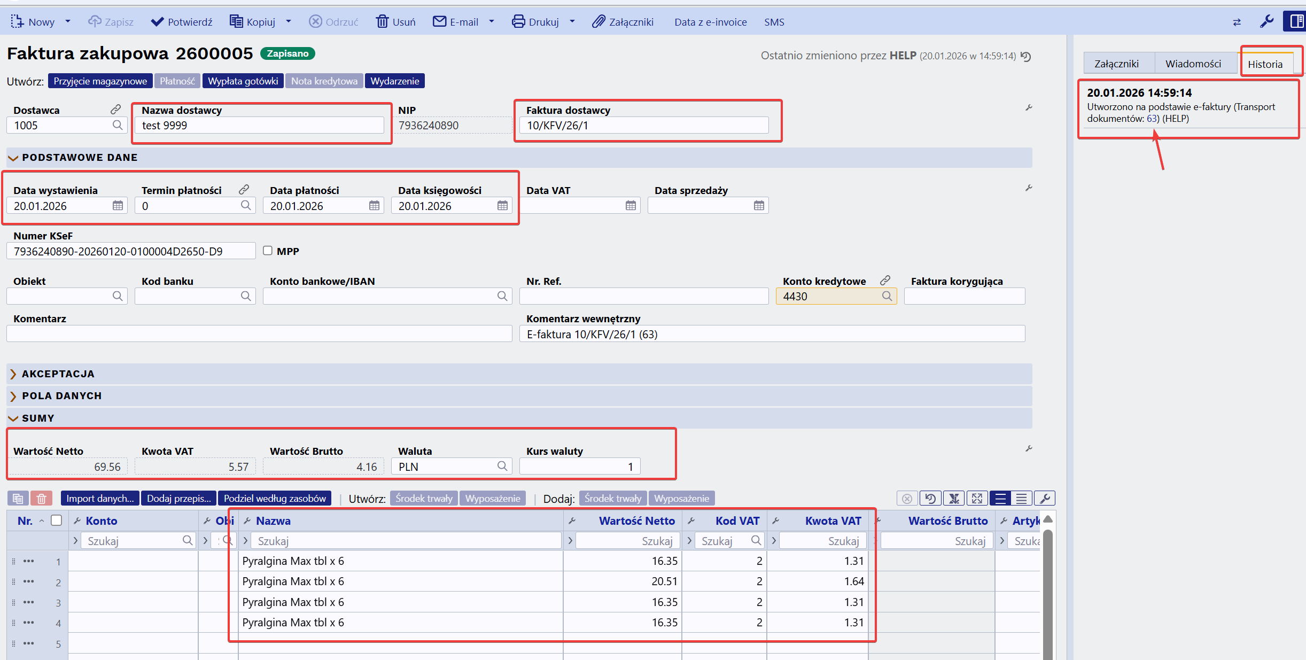Open calendar picker for Data wystawienia
The image size is (1306, 660).
tap(118, 206)
